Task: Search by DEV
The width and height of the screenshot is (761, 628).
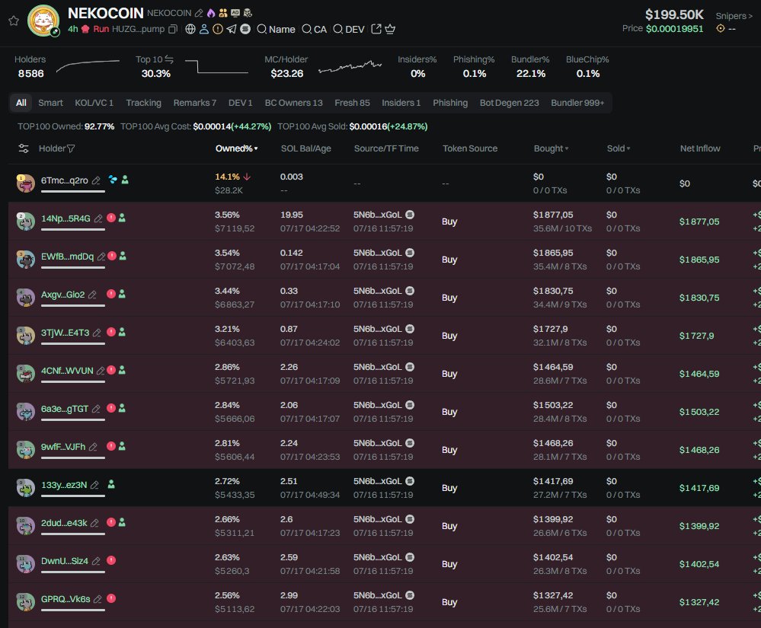Action: pos(349,30)
